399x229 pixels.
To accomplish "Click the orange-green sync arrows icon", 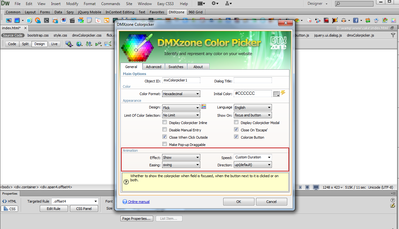I will pos(368,20).
